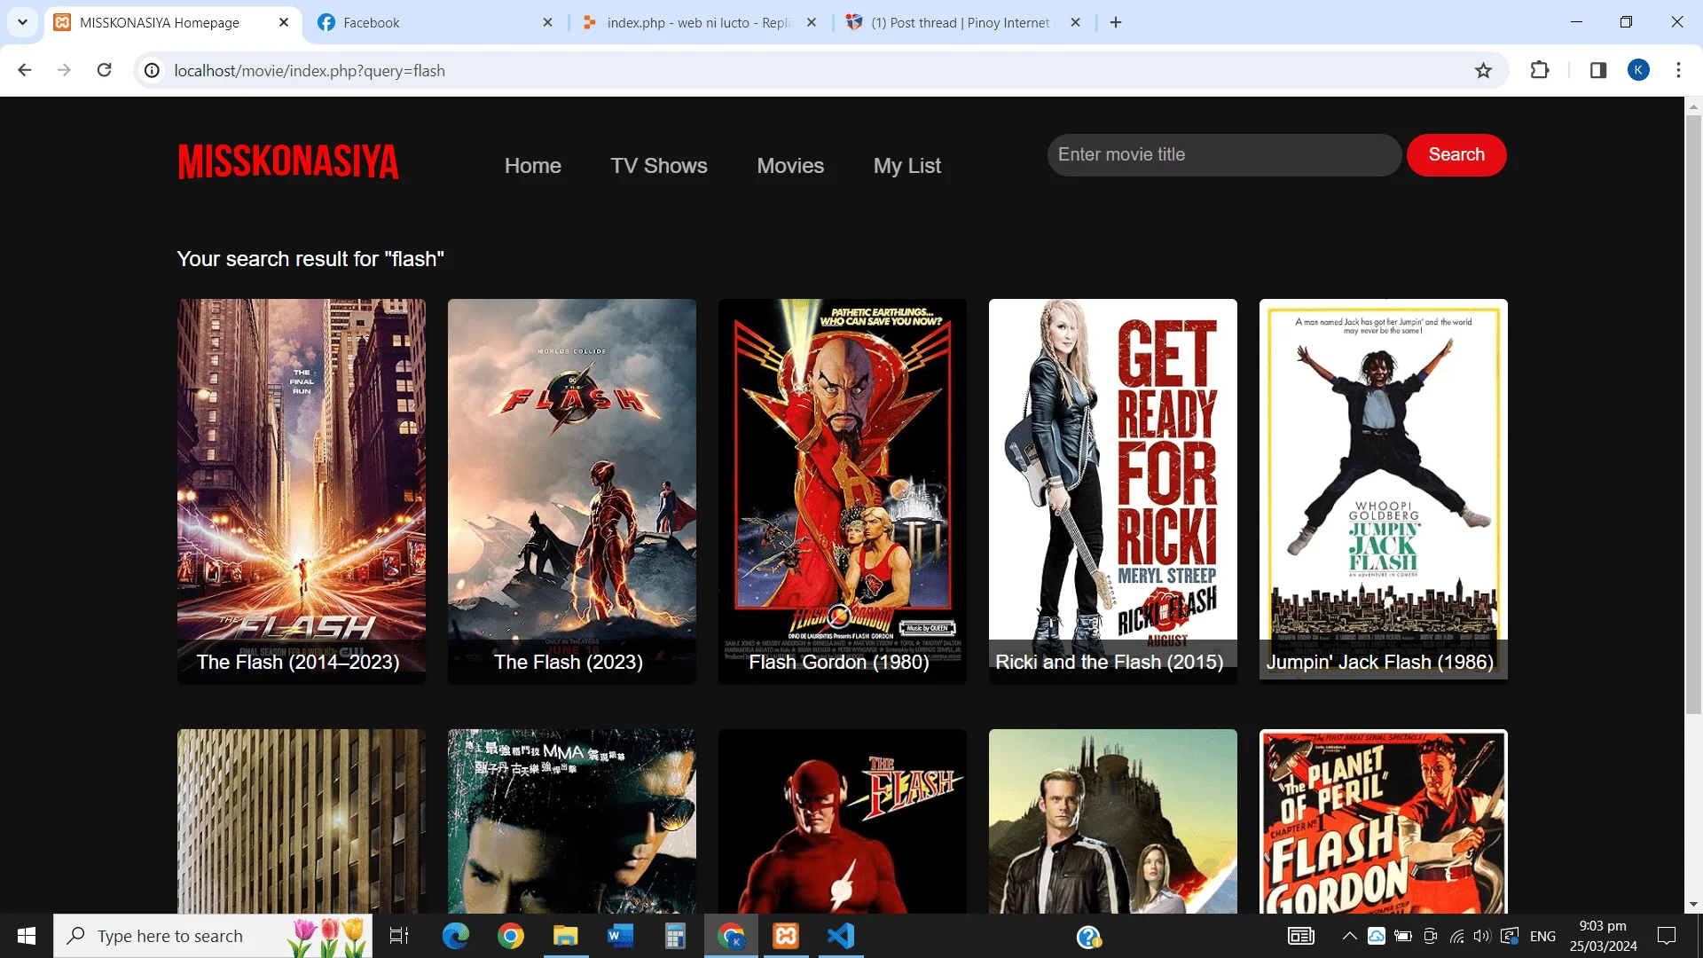This screenshot has height=958, width=1703.
Task: Reload the current page
Action: pos(105,70)
